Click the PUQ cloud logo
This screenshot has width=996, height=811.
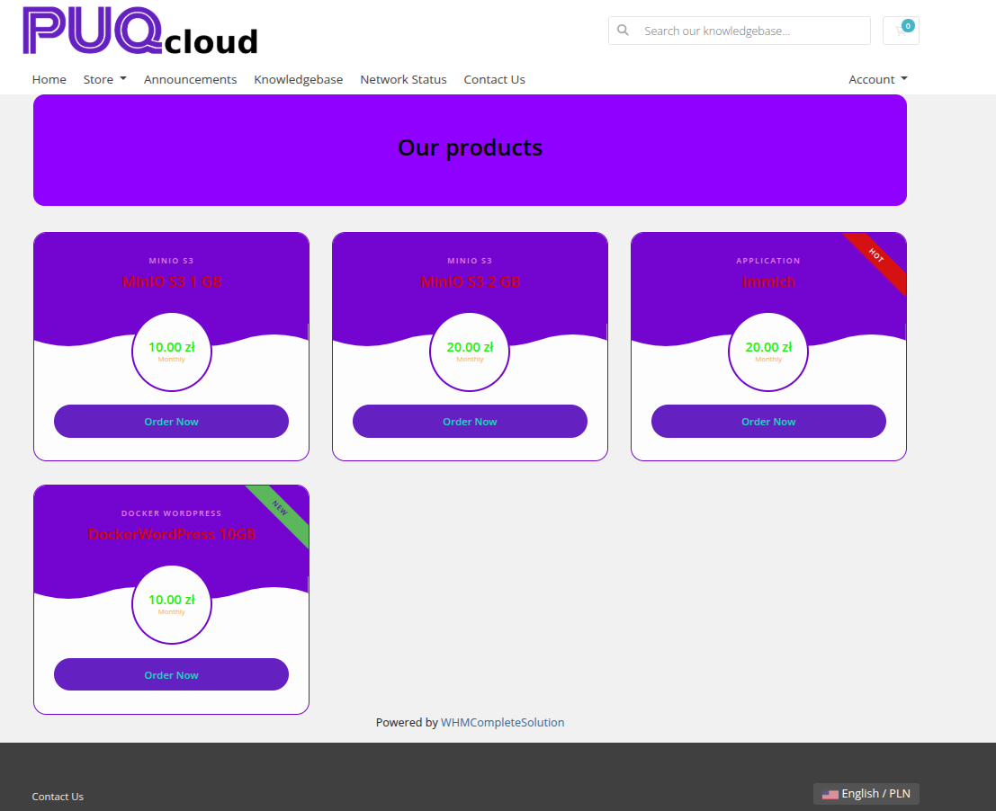tap(140, 31)
